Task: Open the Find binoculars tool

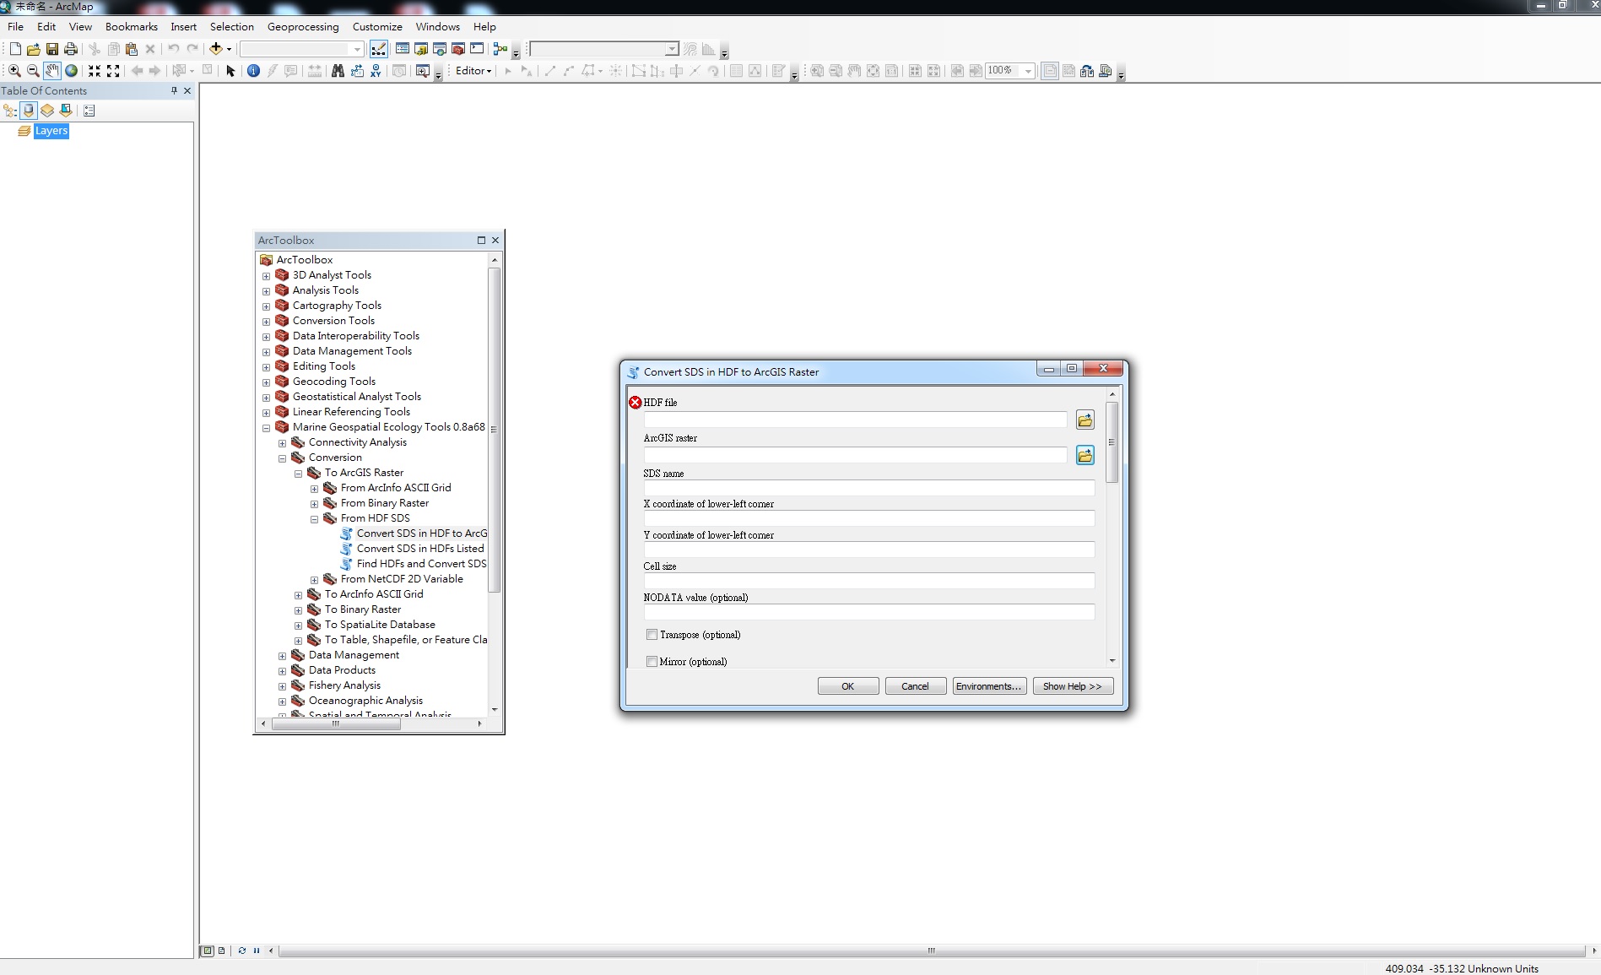Action: click(x=338, y=71)
